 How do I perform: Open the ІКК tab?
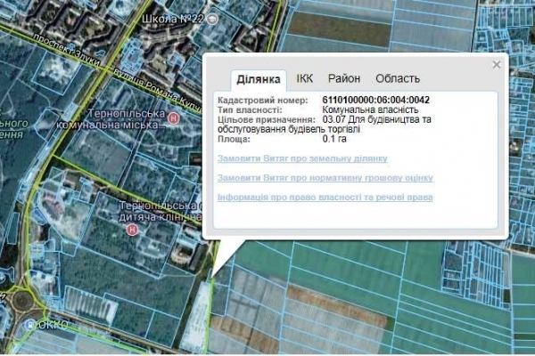click(x=305, y=78)
